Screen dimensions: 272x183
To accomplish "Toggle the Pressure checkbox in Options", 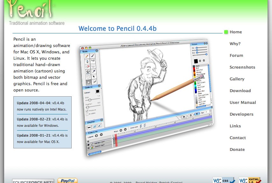I will 87,111.
